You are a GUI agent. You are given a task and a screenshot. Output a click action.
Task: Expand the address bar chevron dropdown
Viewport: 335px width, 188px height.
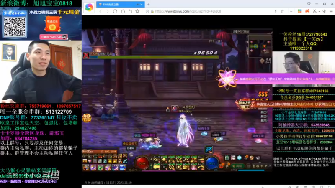pos(291,12)
